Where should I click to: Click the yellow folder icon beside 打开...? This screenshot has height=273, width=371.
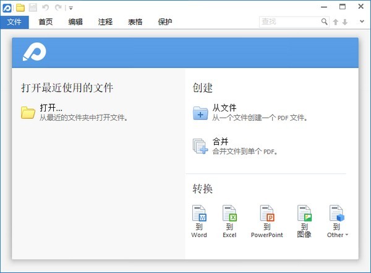(28, 112)
